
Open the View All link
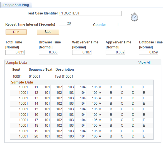pos(144,63)
